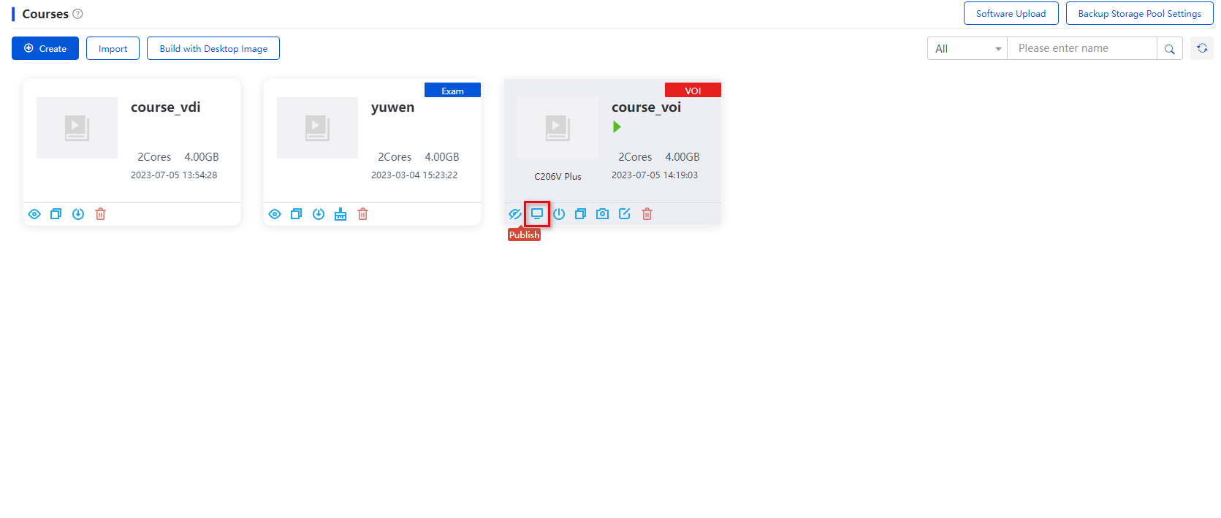Click power icon on course_voi card
Viewport: 1221px width, 518px height.
point(559,214)
